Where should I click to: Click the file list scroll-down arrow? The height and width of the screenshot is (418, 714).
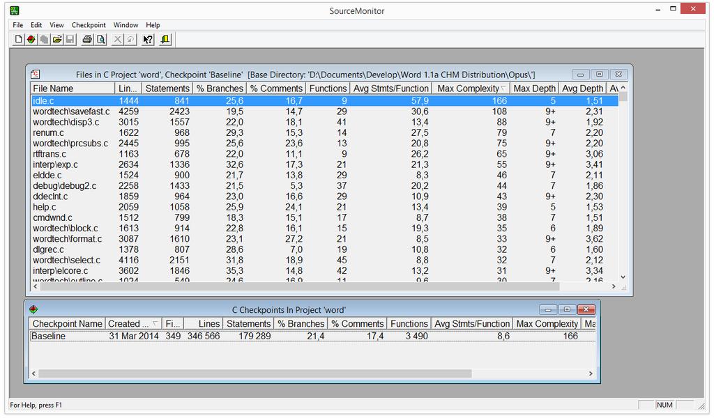623,277
